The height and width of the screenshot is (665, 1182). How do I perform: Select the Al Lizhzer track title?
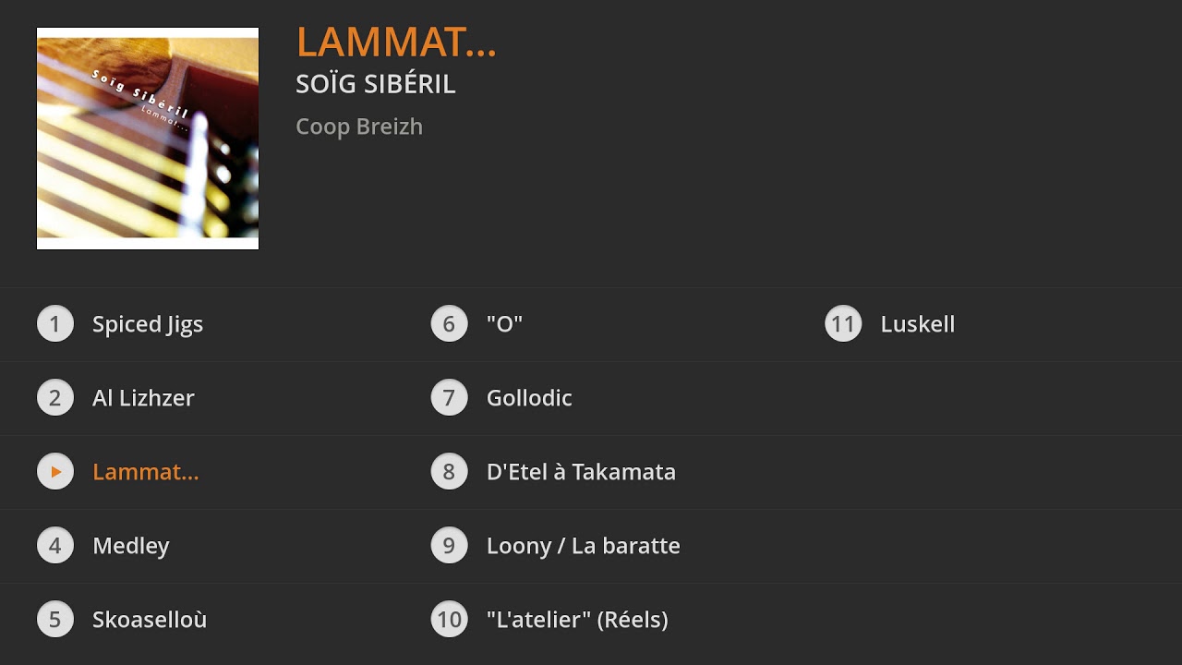143,398
